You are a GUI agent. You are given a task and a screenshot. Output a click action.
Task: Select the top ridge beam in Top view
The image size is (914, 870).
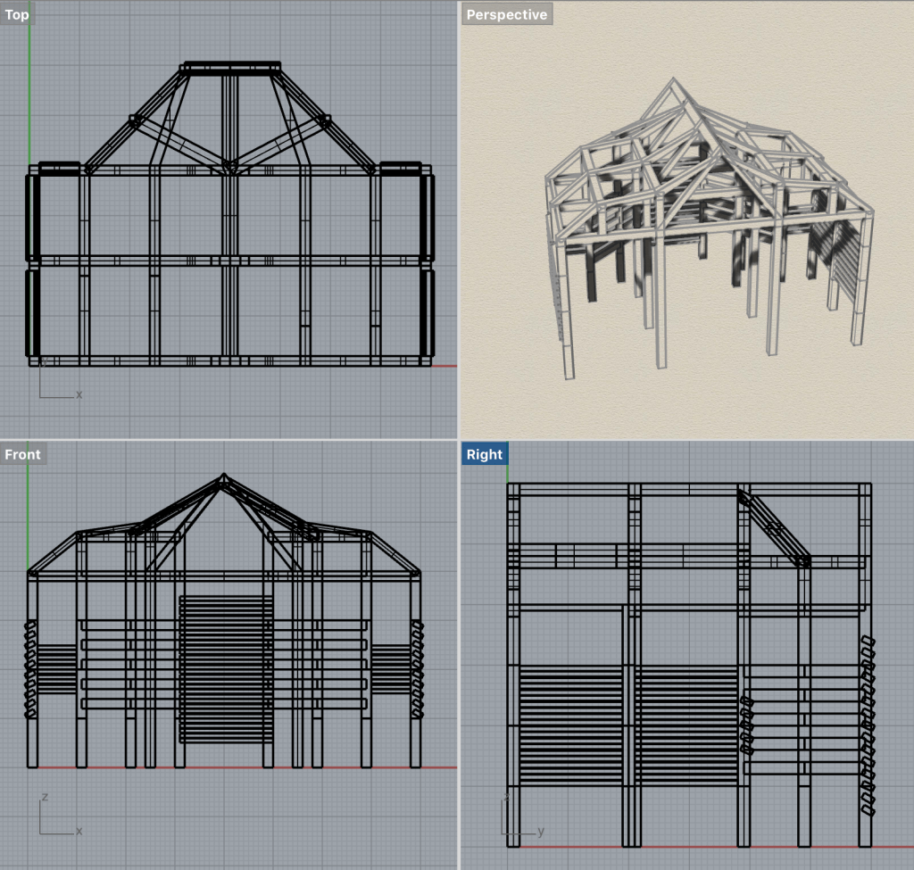point(232,67)
